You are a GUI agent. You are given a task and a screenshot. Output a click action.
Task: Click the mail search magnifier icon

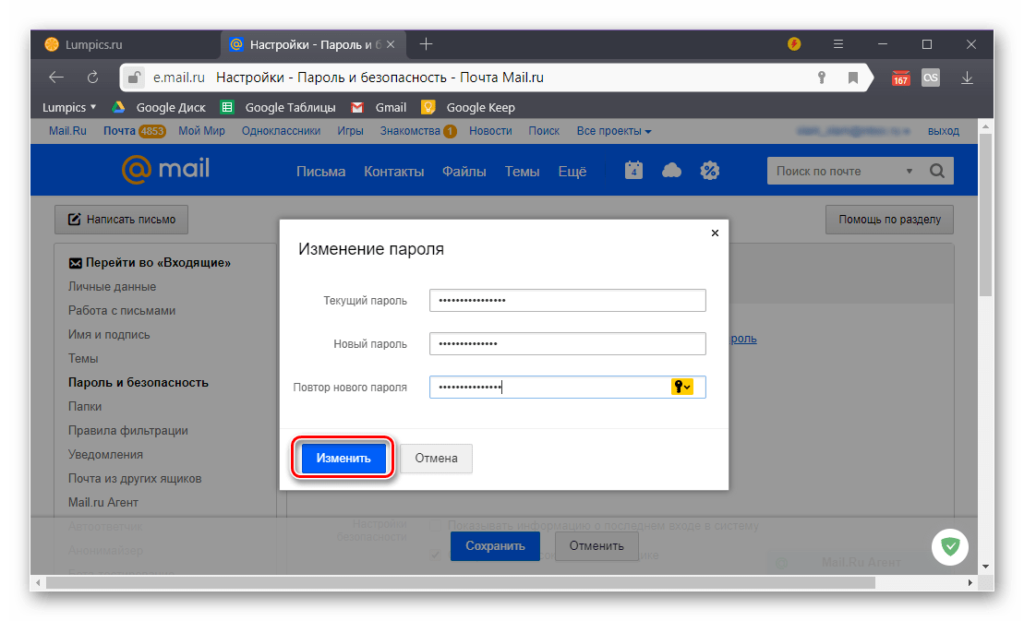pyautogui.click(x=936, y=171)
